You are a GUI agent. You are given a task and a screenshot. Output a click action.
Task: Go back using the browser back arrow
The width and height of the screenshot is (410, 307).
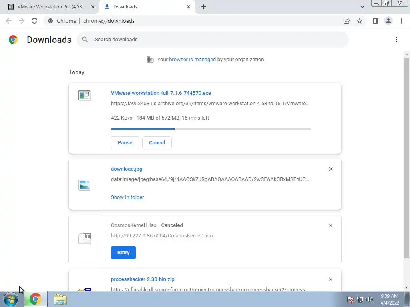(9, 21)
